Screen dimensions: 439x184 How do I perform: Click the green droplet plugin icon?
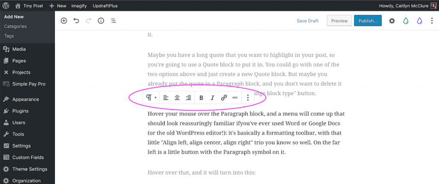point(406,20)
